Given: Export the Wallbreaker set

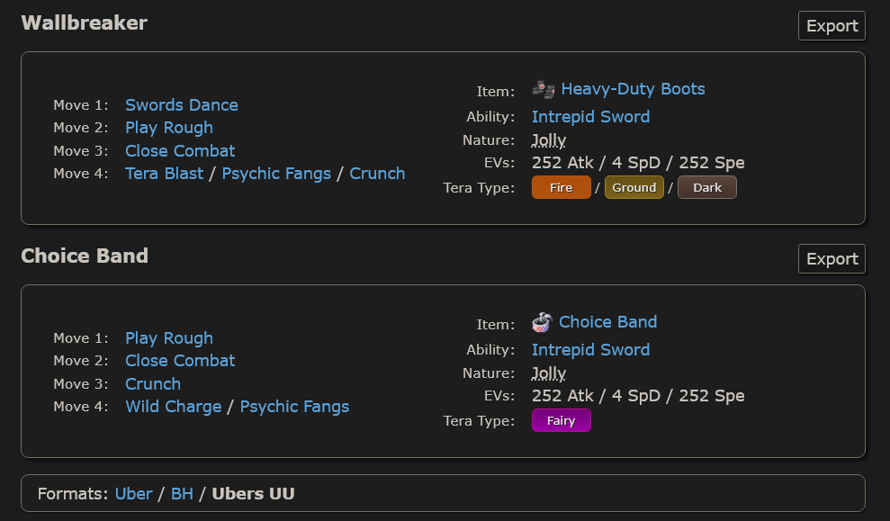Looking at the screenshot, I should pyautogui.click(x=832, y=26).
